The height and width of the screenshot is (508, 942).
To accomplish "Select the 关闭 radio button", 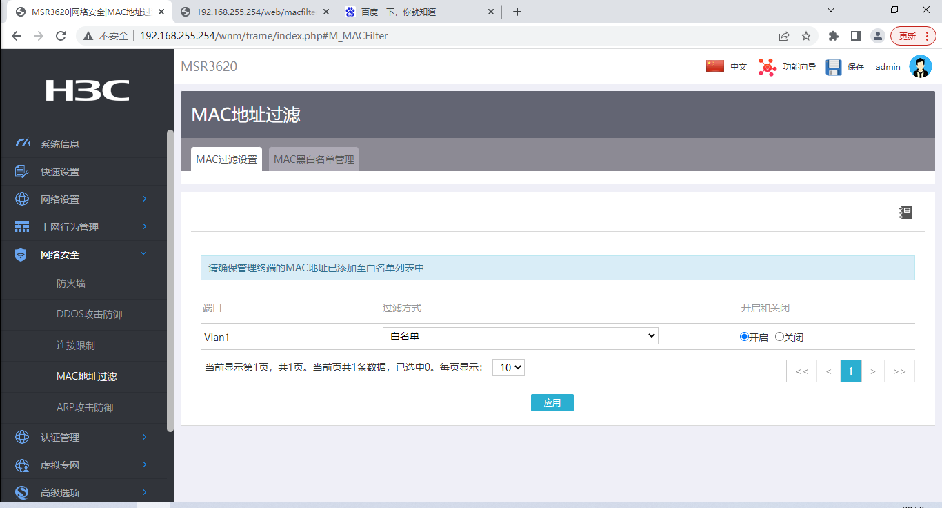I will pos(779,337).
